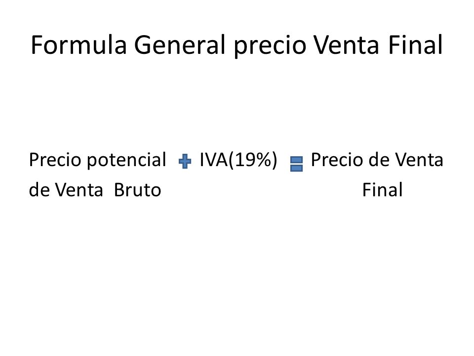
Task: Click the word 'Venta' in the result text
Action: pyautogui.click(x=419, y=160)
